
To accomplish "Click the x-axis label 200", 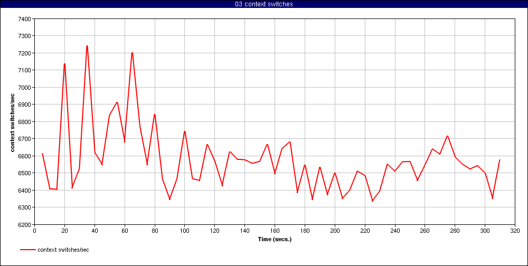I will coord(335,231).
